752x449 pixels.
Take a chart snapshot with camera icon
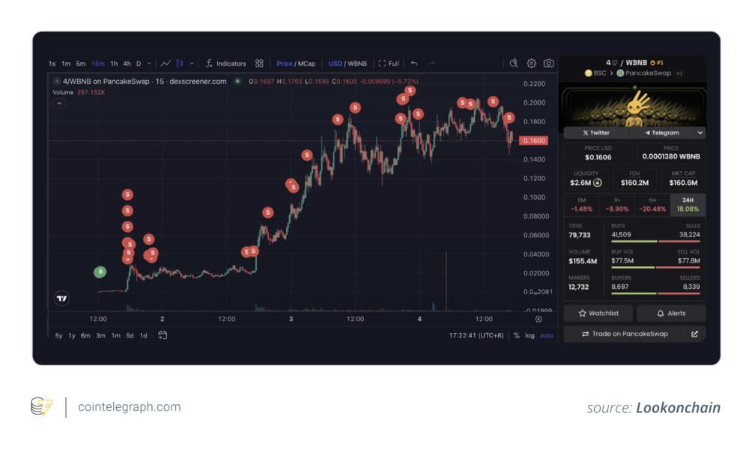click(549, 64)
